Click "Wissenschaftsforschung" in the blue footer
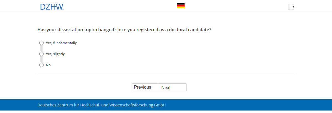The image size is (332, 113). point(131,105)
